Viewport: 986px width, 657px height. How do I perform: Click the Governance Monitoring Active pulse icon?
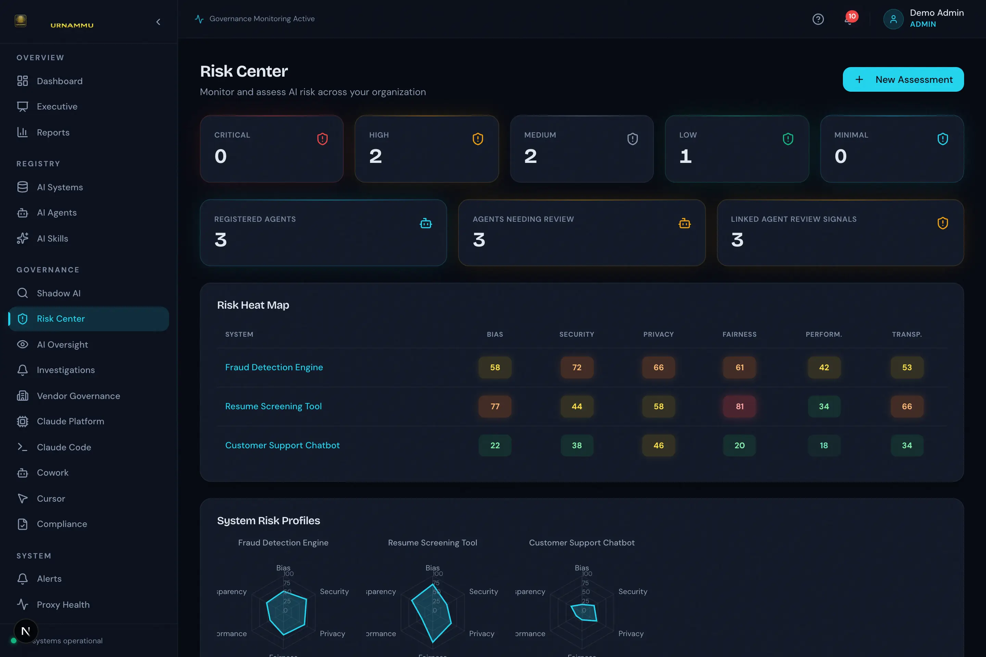click(199, 19)
